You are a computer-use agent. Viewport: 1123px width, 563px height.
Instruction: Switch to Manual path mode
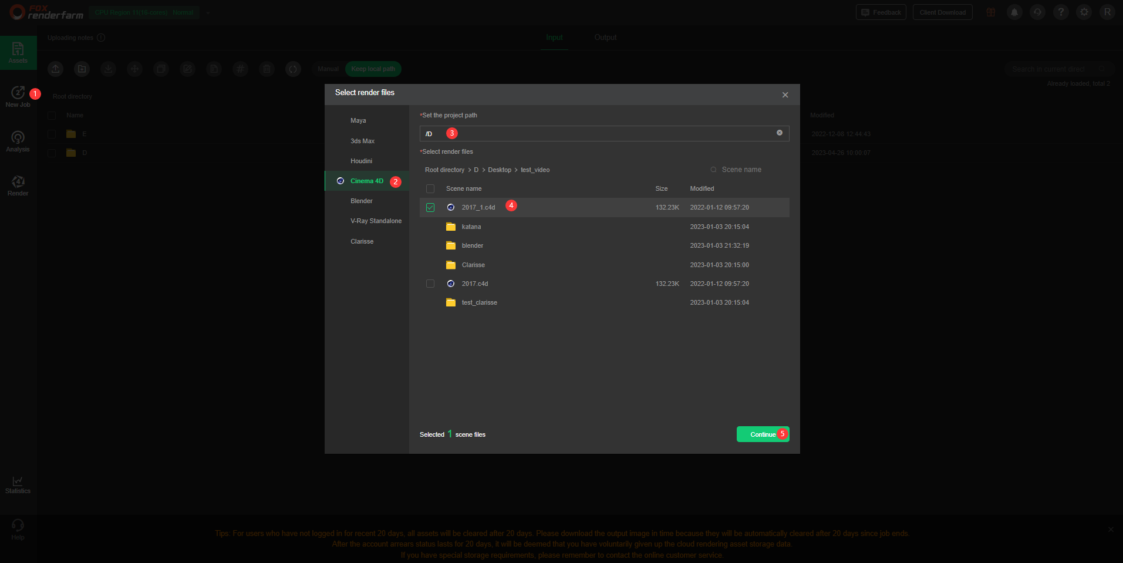click(328, 69)
